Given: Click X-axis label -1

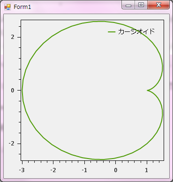Looking at the screenshot, I should (84, 170).
